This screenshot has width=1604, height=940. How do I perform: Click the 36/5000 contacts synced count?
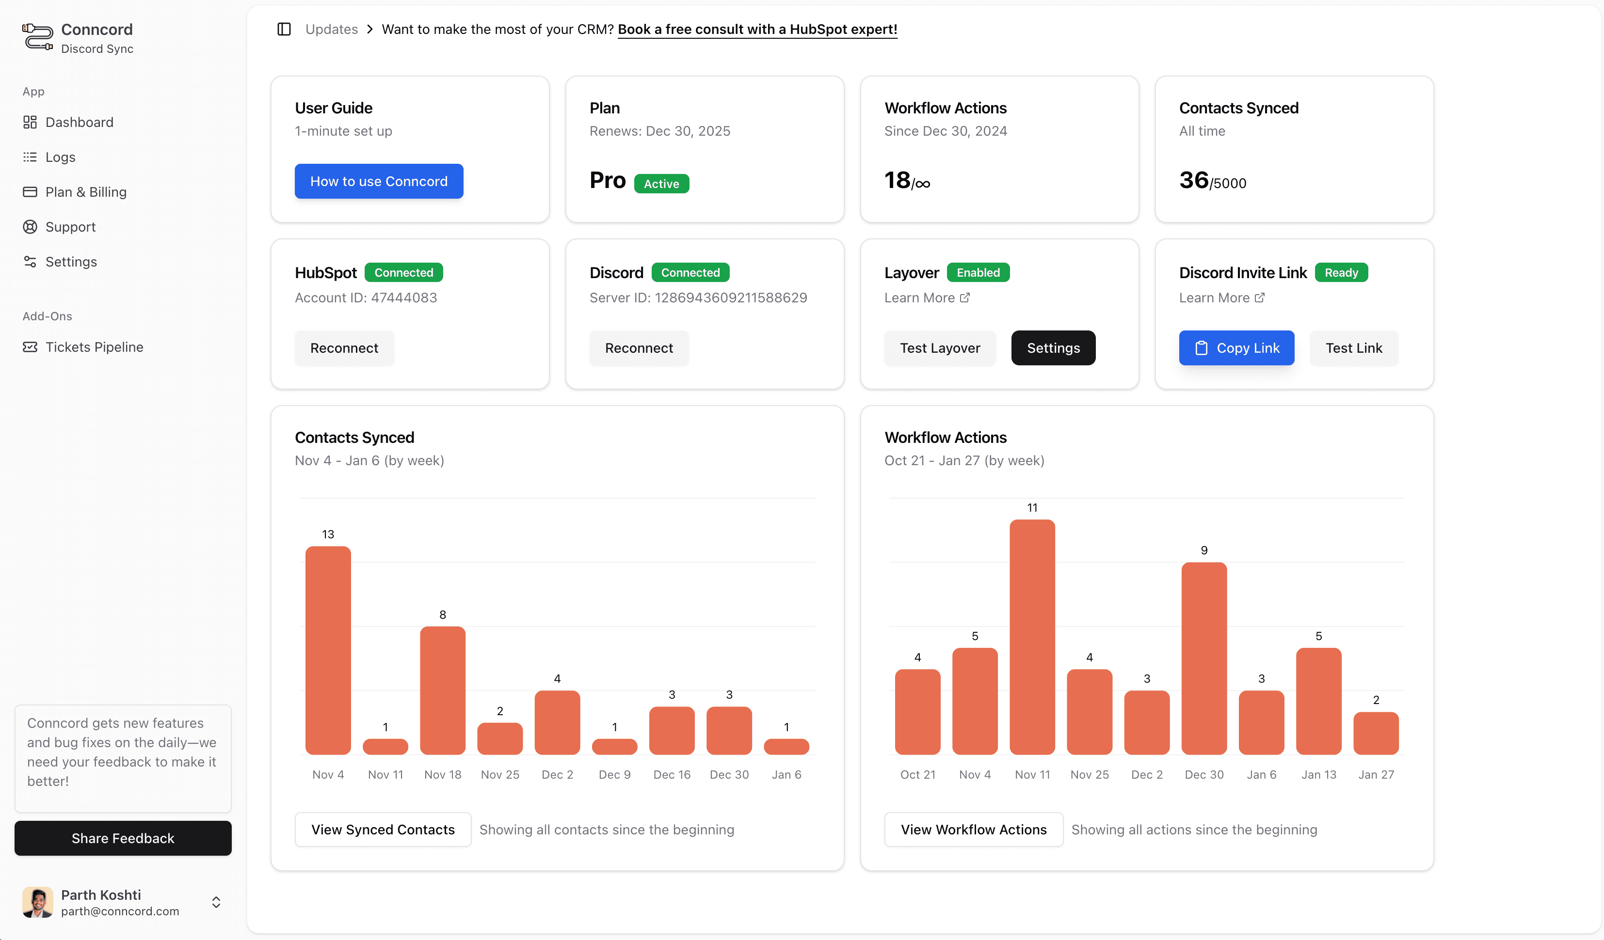(x=1213, y=181)
